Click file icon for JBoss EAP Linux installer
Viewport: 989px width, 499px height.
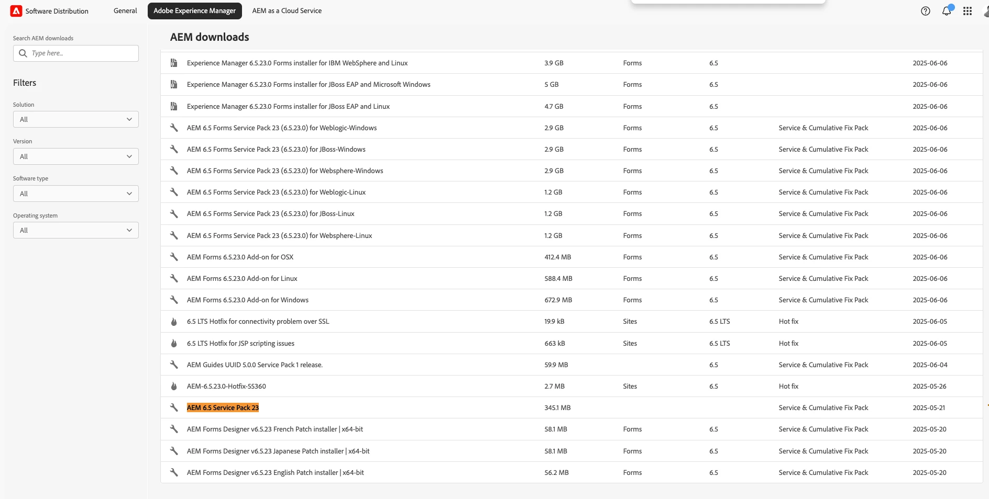[x=174, y=106]
